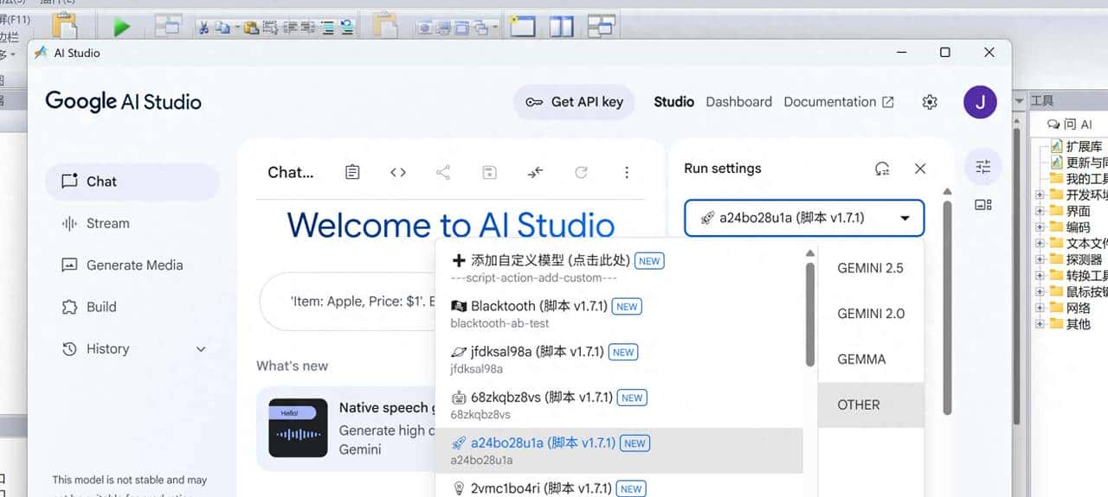Open the Dashboard tab
The height and width of the screenshot is (497, 1108).
(738, 102)
